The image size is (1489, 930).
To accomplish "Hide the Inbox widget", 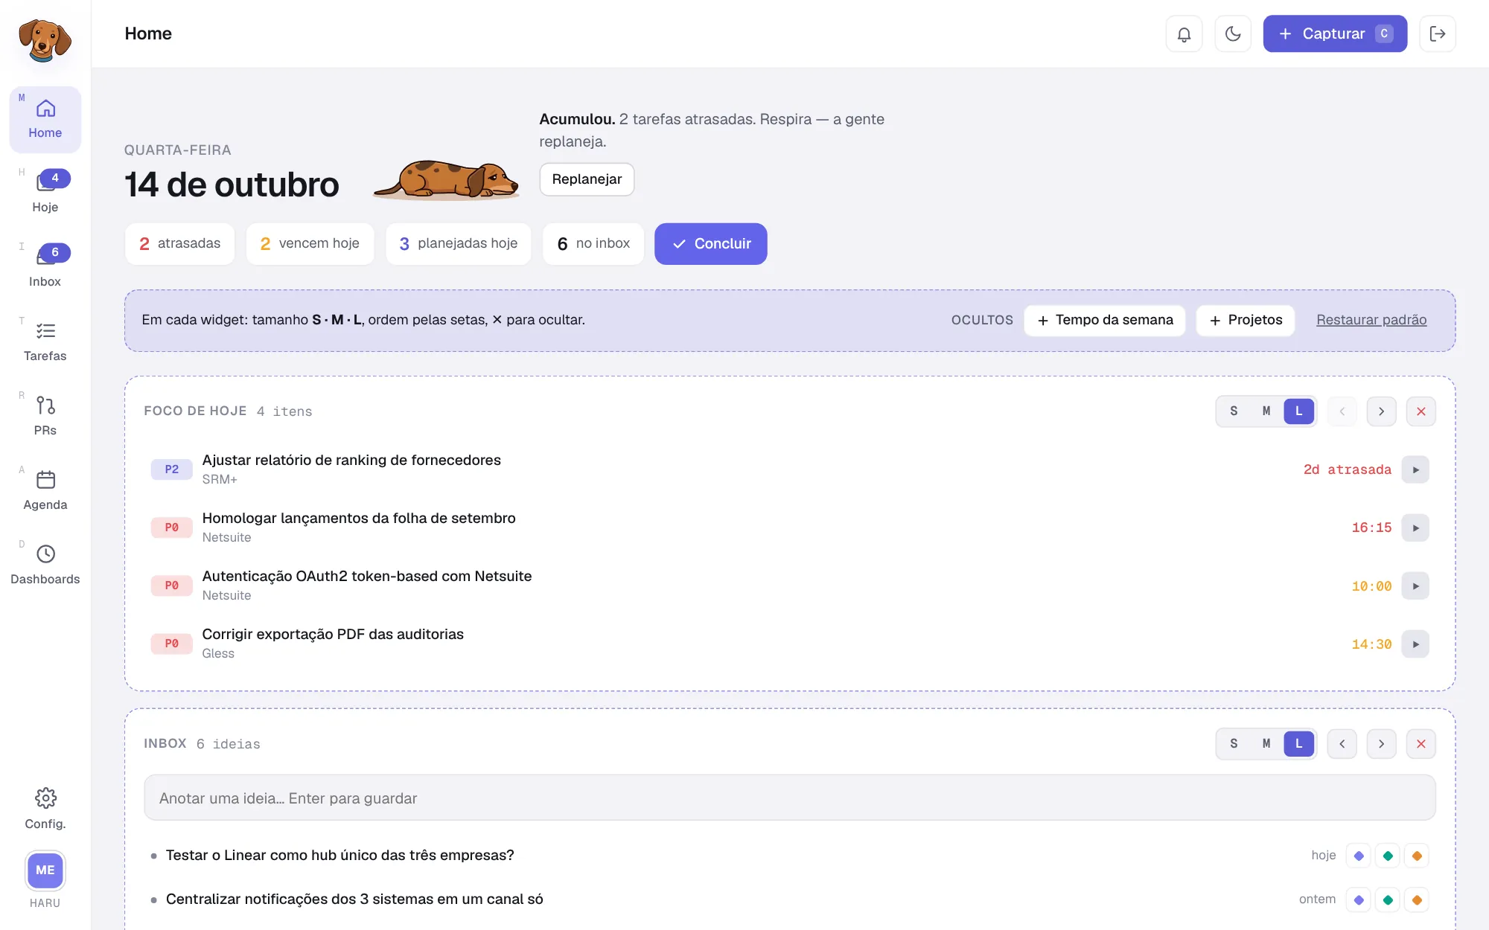I will tap(1421, 744).
